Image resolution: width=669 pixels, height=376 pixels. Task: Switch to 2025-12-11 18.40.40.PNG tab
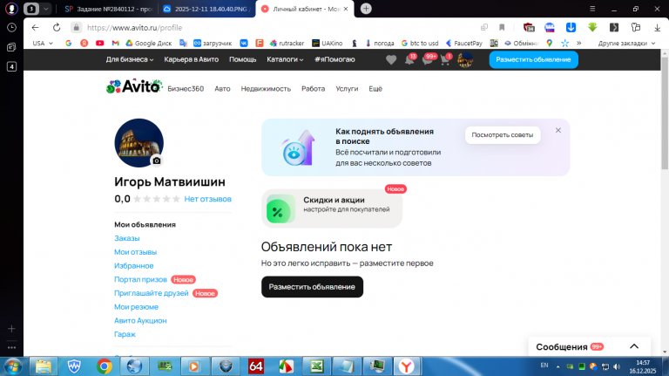coord(207,9)
